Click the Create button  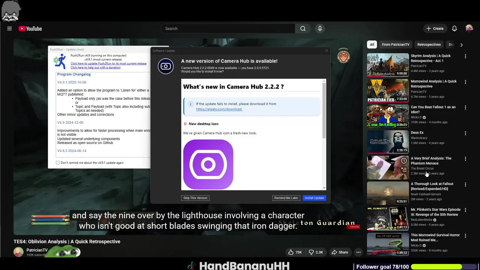[435, 28]
